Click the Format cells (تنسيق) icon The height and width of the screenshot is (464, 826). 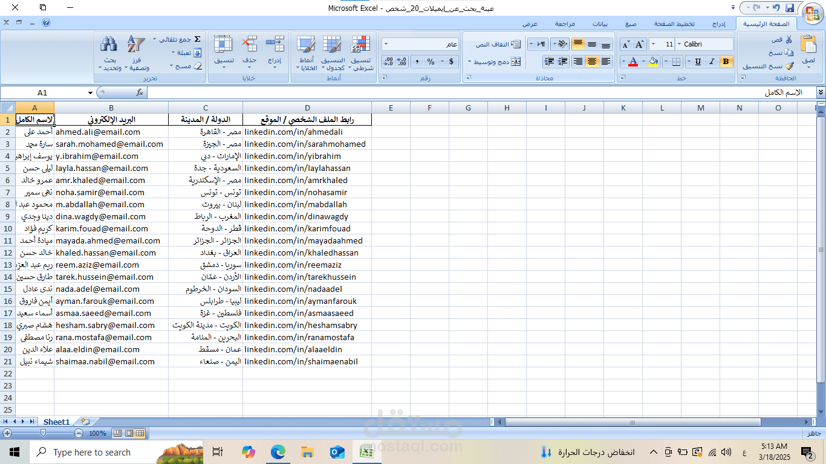[224, 45]
